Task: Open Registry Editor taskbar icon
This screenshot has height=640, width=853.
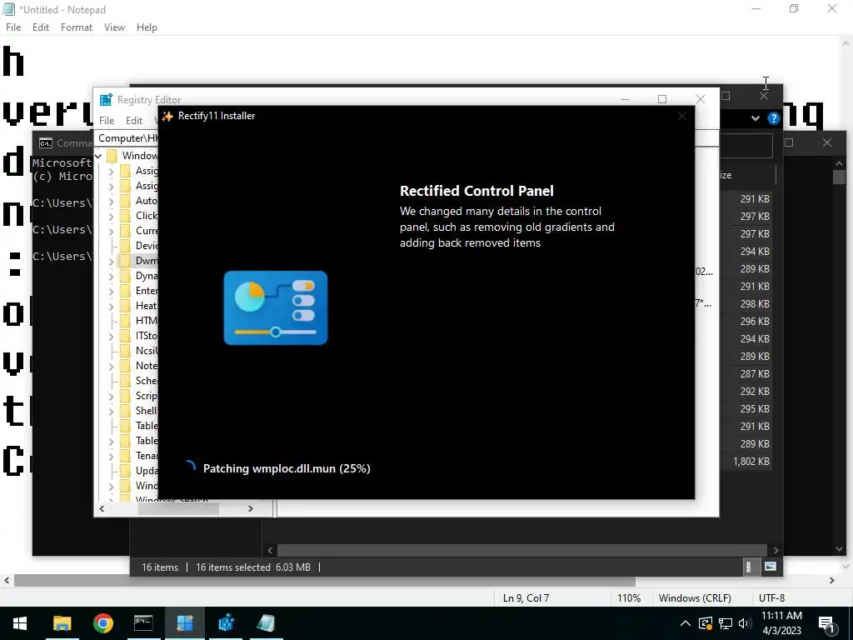Action: [x=226, y=623]
